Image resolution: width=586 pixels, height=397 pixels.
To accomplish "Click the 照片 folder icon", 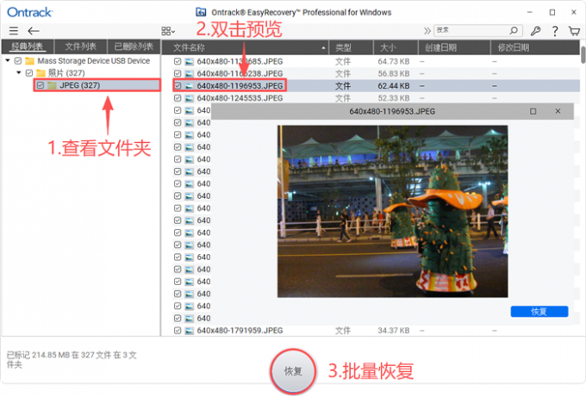I will coord(41,73).
